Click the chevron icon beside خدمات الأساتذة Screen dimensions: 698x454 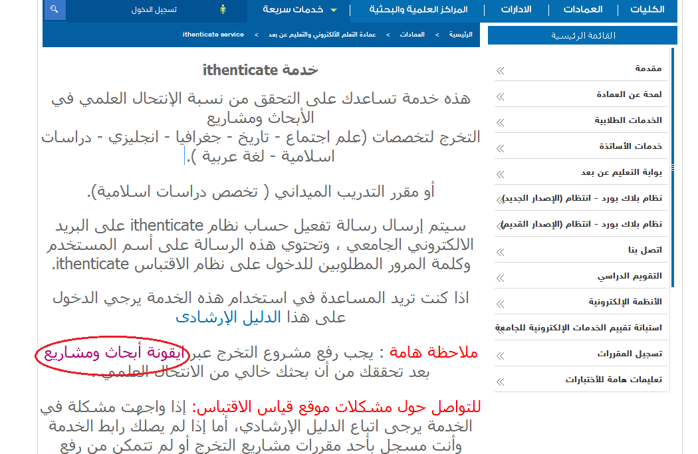[x=501, y=148]
